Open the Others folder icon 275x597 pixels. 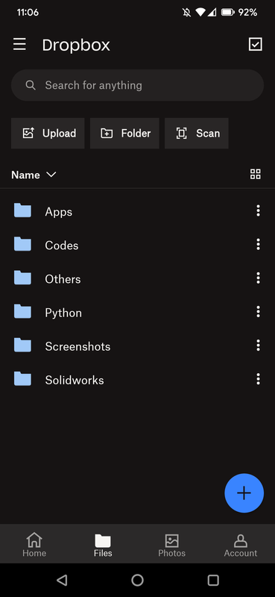pos(22,278)
